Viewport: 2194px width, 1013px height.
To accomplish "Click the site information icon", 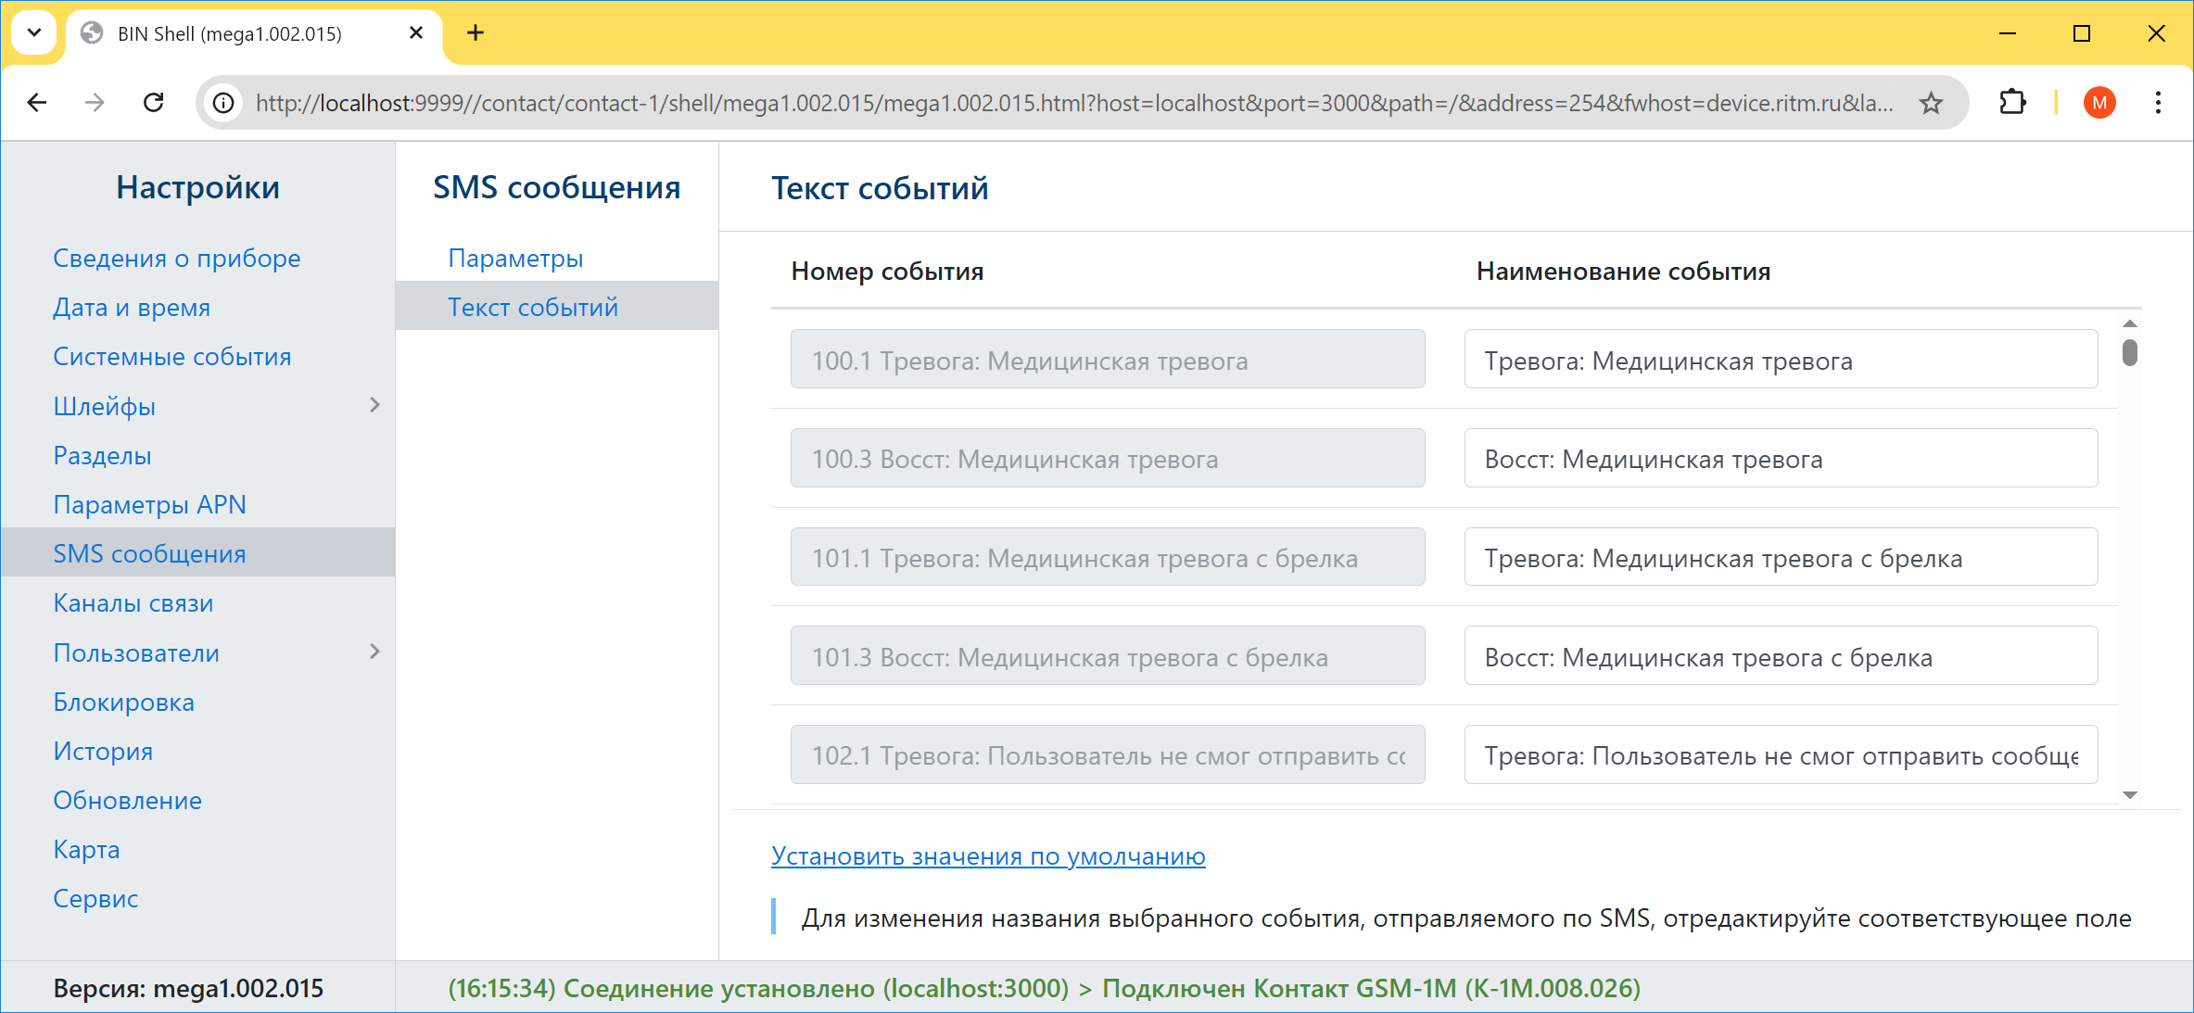I will [223, 102].
